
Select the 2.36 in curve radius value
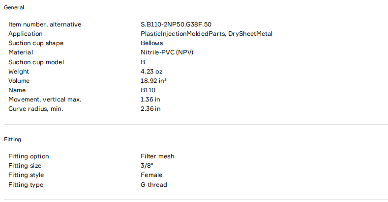(150, 109)
